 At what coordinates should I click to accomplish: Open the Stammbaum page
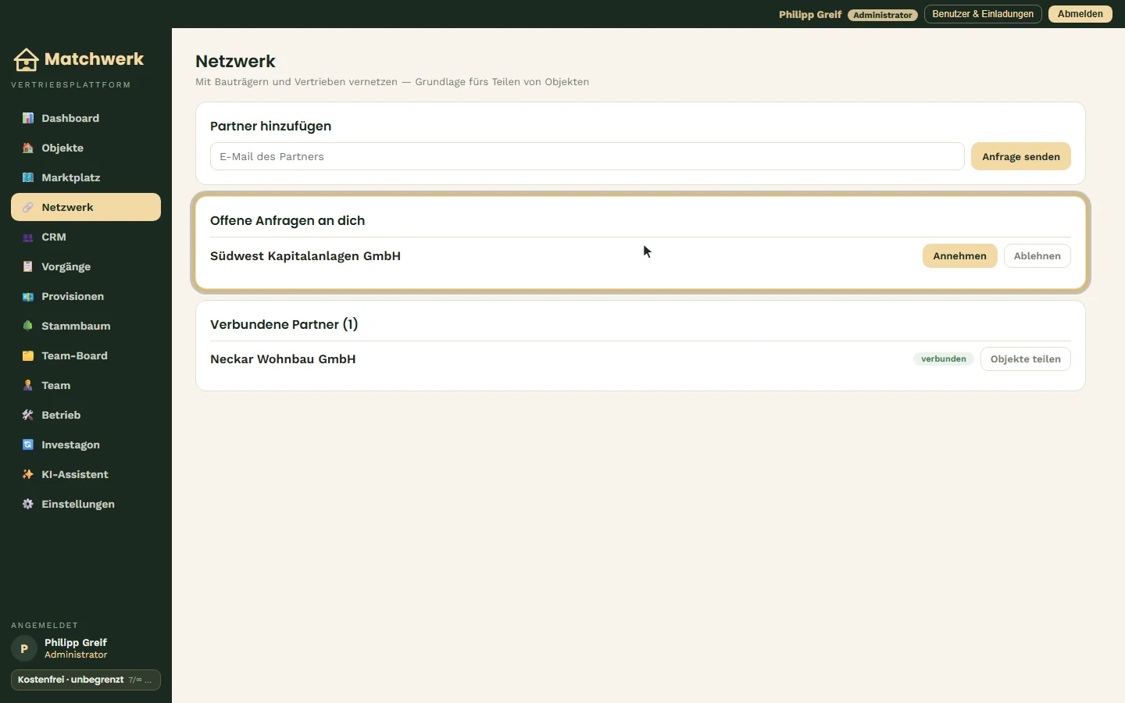pos(86,326)
